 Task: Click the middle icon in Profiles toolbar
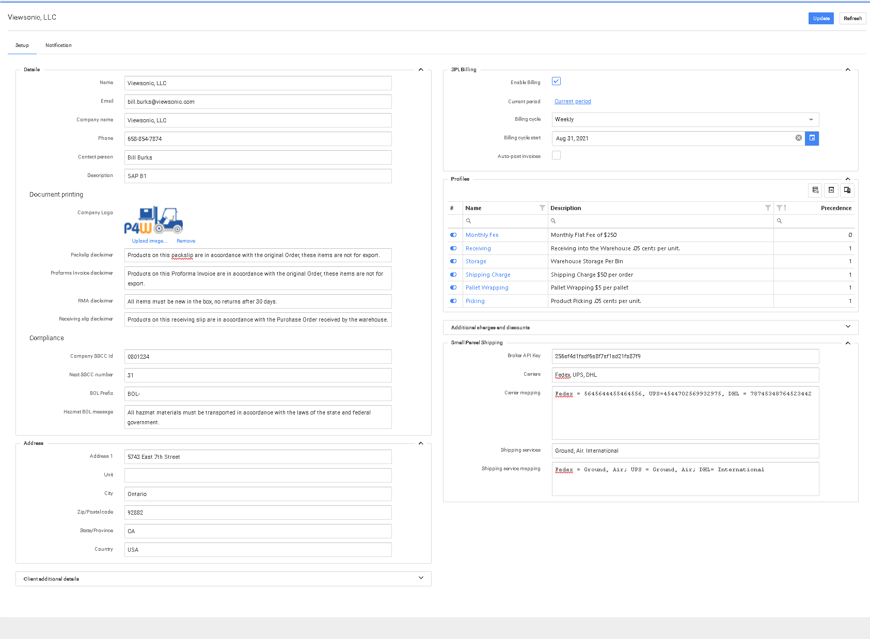831,190
